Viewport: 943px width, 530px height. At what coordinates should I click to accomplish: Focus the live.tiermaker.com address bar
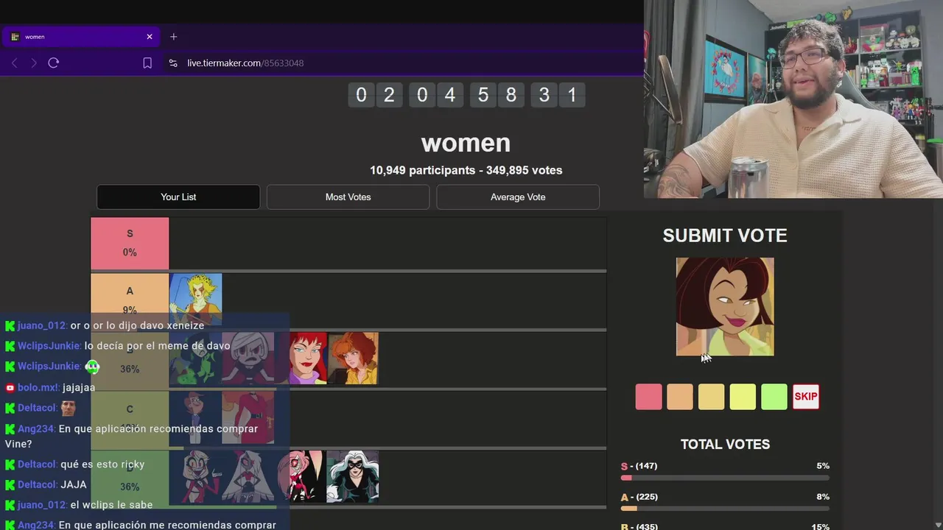(245, 63)
